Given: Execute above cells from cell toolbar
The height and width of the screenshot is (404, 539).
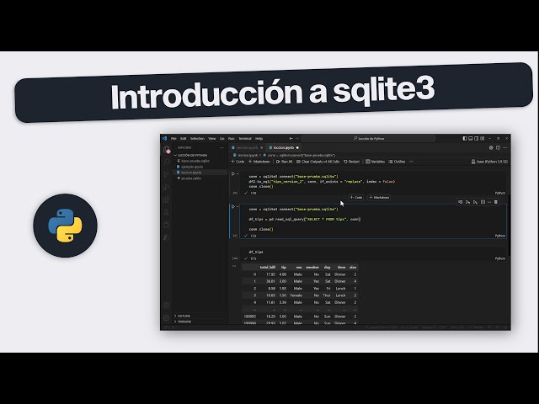Looking at the screenshot, I should [468, 202].
